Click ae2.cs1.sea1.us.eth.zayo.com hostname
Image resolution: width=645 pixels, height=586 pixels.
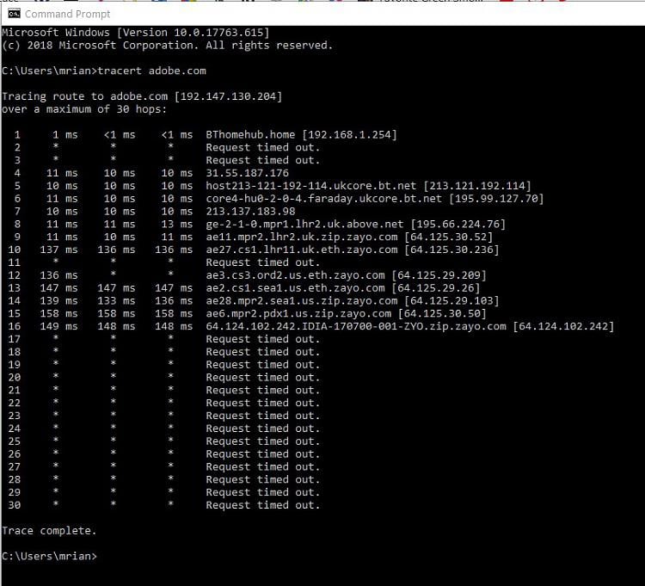pyautogui.click(x=295, y=287)
